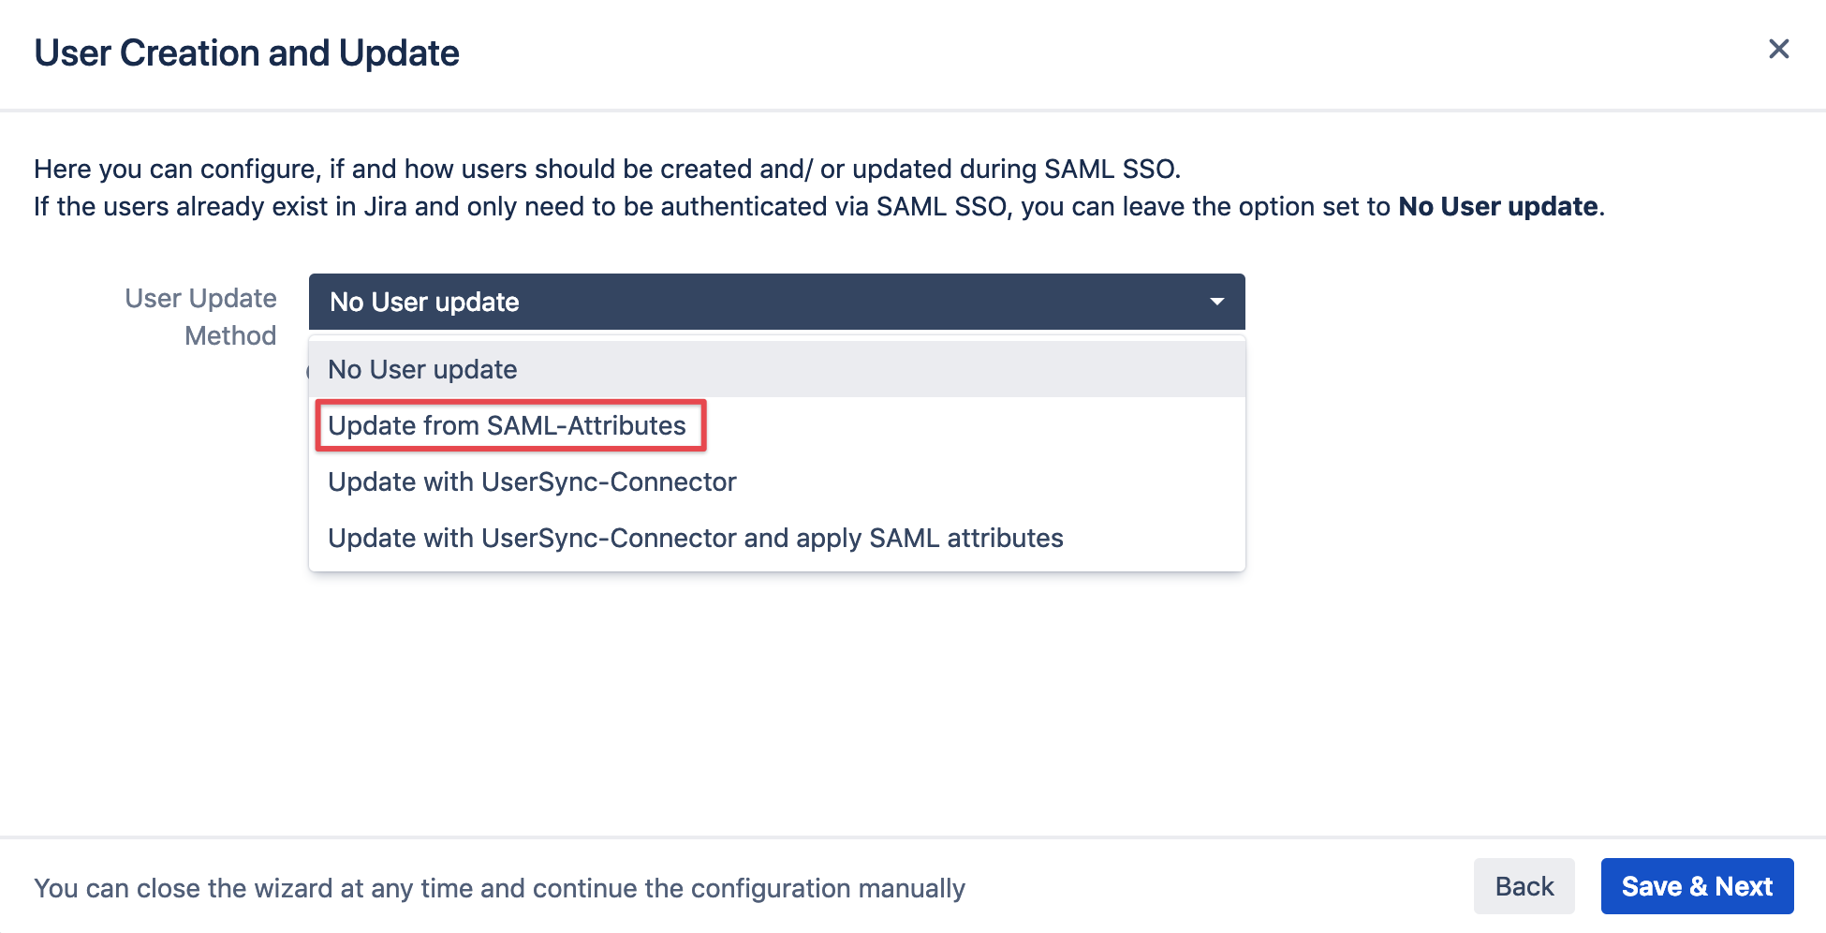The width and height of the screenshot is (1826, 933).
Task: Click 'No User update' text in selected dropdown field
Action: tap(424, 303)
